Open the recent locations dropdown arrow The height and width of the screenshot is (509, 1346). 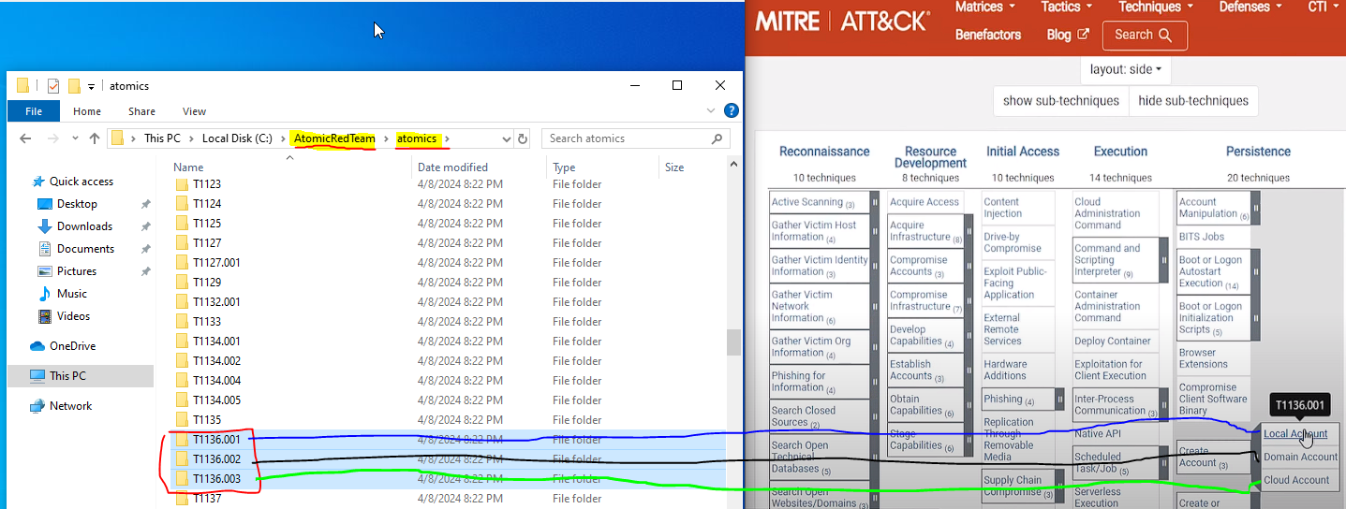point(75,138)
